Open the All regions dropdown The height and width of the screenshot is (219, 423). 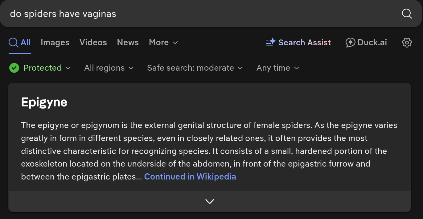click(109, 68)
